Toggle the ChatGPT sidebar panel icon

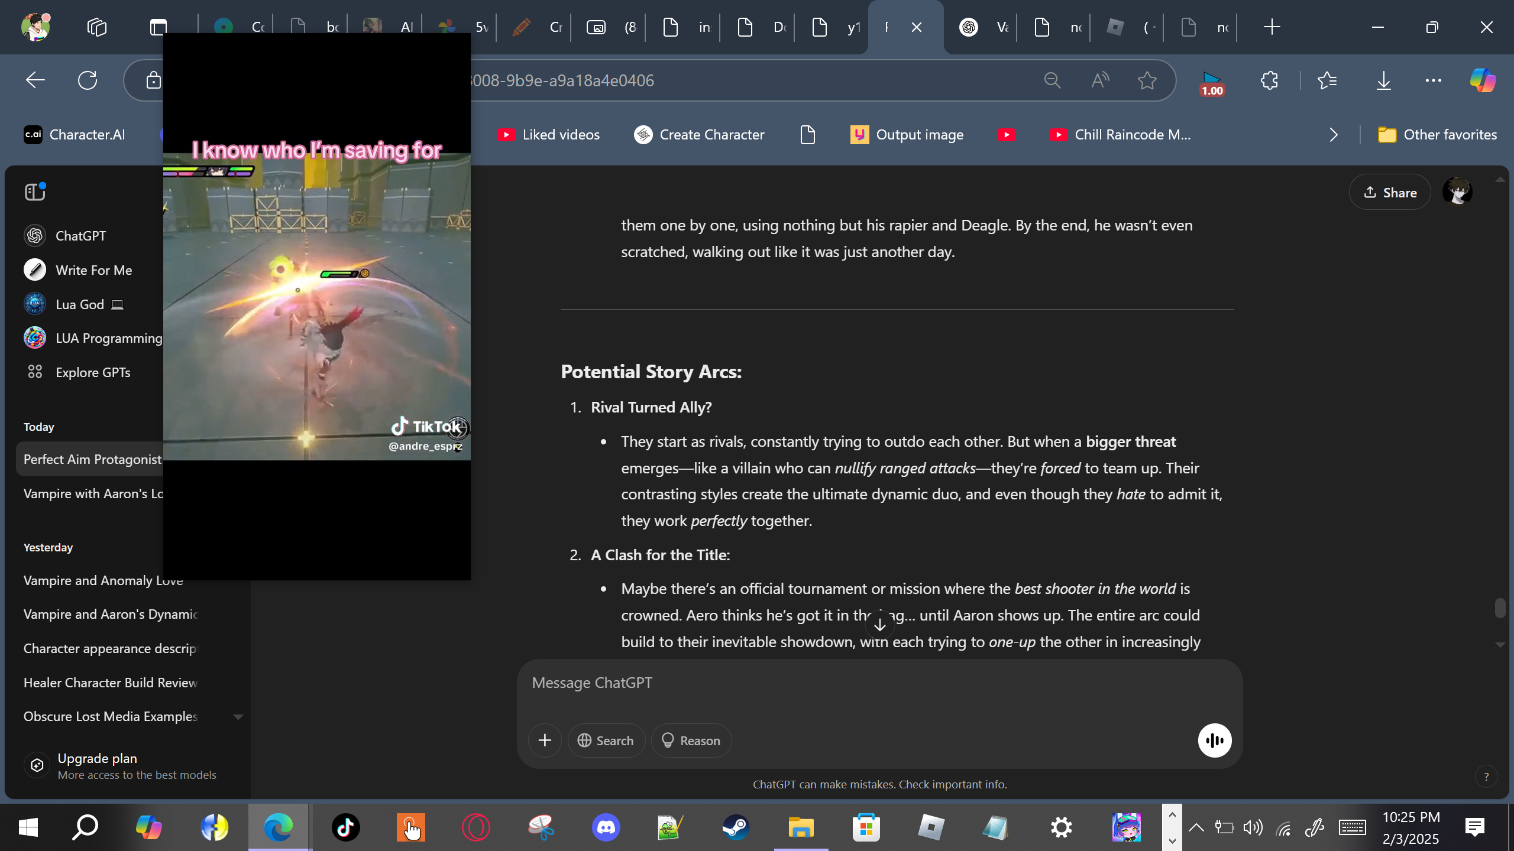[x=35, y=192]
